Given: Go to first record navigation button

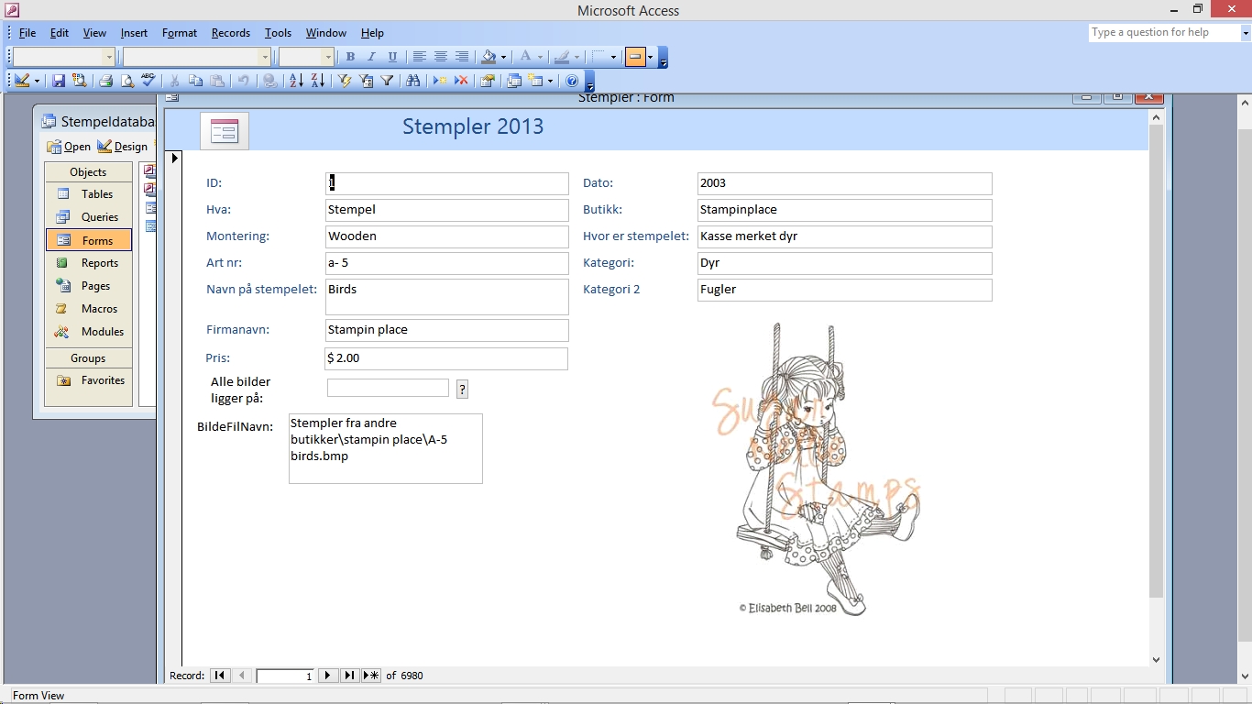Looking at the screenshot, I should 220,676.
